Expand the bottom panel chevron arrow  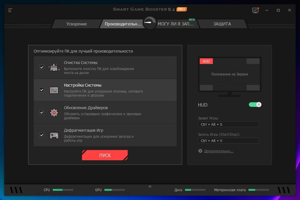point(150,186)
